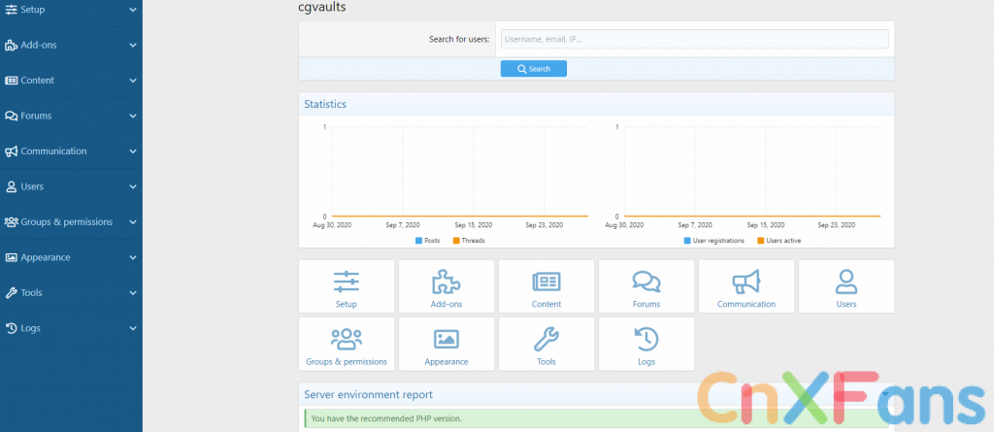The height and width of the screenshot is (432, 994).
Task: Click the Server environment report heading
Action: 368,394
